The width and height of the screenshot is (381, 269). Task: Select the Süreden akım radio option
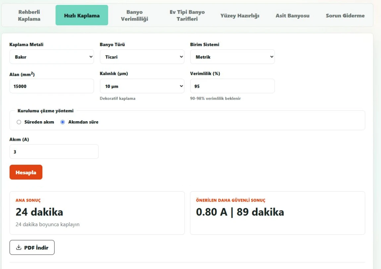click(19, 122)
